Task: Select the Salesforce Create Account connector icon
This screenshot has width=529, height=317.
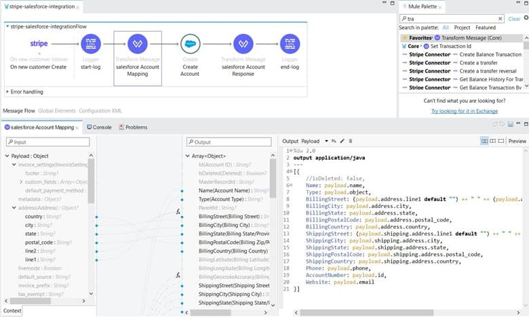Action: 191,44
